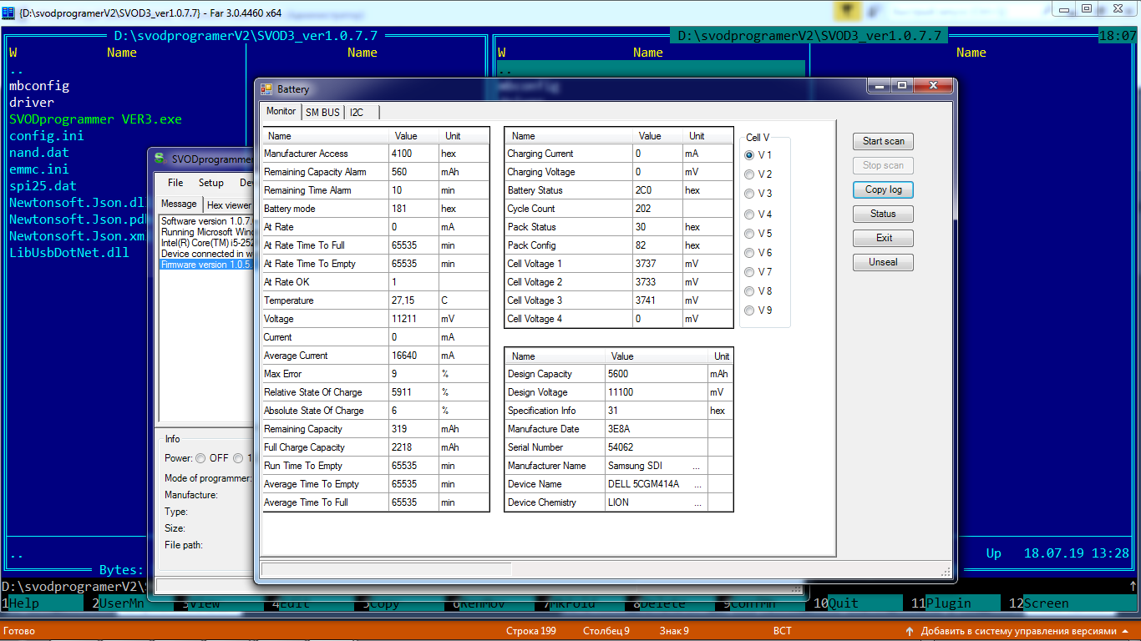
Task: Select the V 2 cell radio button
Action: [x=749, y=174]
